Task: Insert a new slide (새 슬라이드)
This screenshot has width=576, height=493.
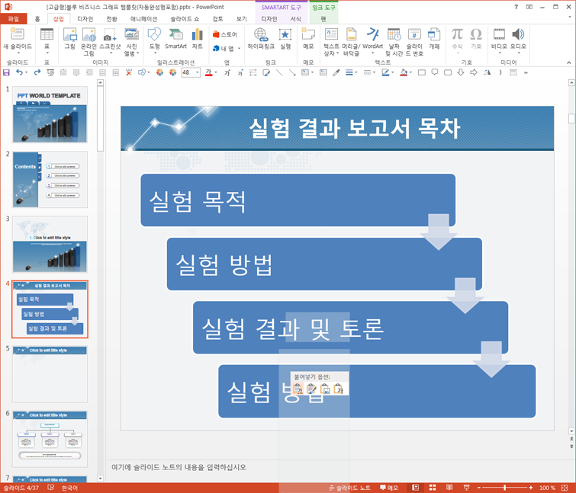Action: (18, 40)
